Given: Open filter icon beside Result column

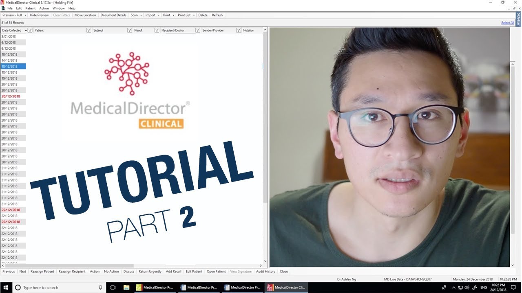Looking at the screenshot, I should (x=157, y=31).
